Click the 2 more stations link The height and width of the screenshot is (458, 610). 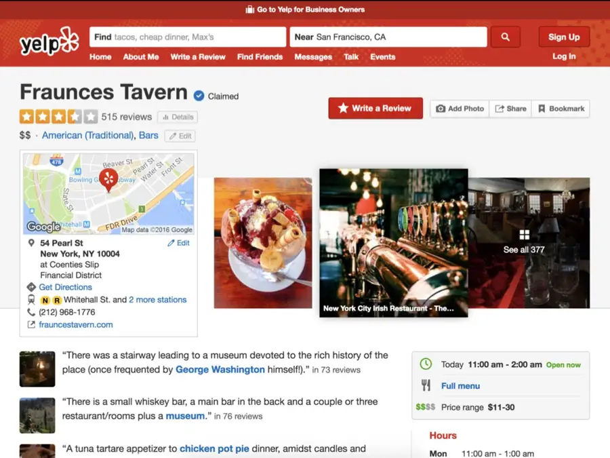157,299
